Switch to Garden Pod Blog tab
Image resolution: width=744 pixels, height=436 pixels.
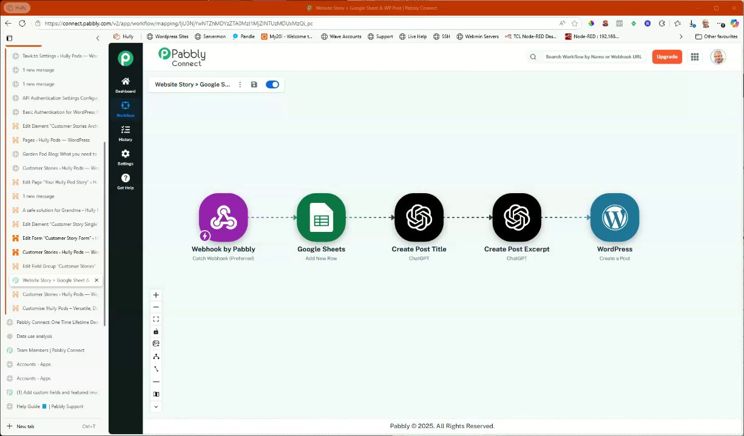pyautogui.click(x=56, y=154)
